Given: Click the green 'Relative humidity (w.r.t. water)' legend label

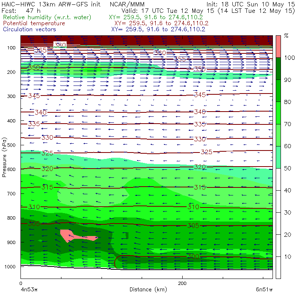Looking at the screenshot, I should point(47,17).
